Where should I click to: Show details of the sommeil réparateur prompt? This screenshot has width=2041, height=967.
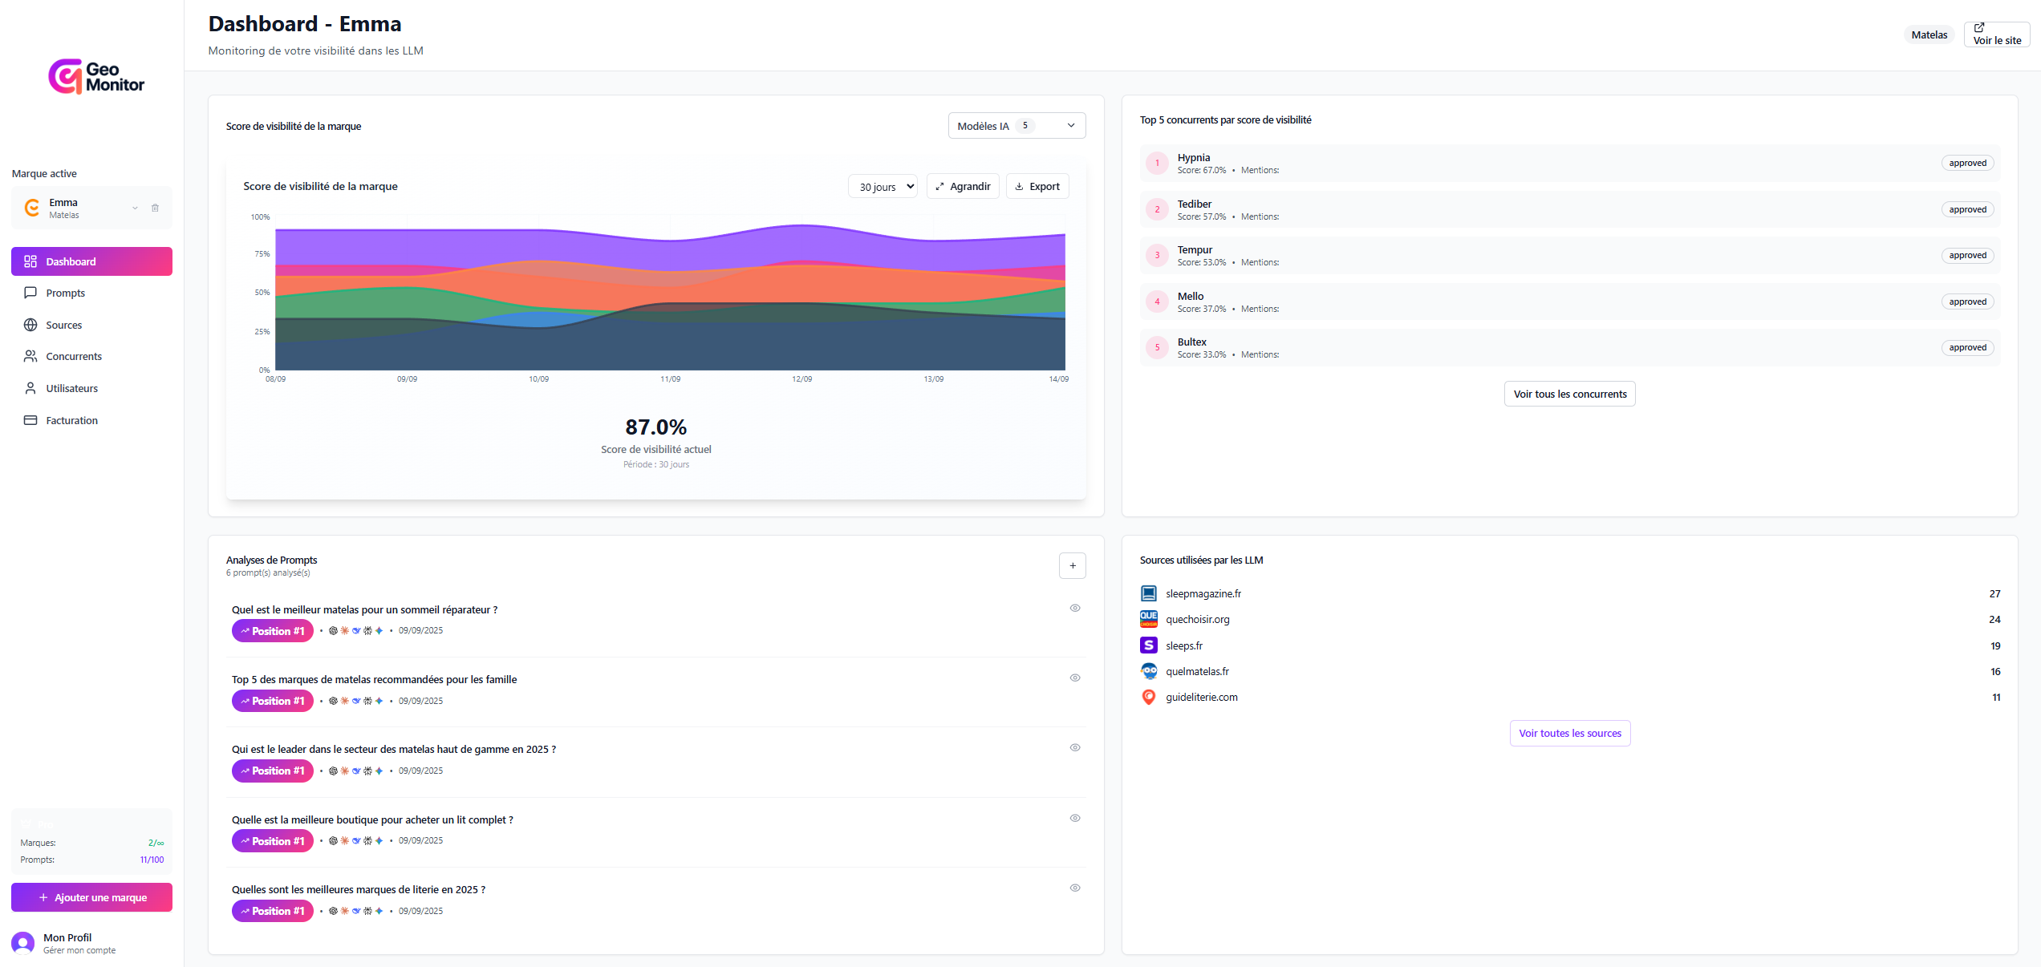[x=1075, y=608]
